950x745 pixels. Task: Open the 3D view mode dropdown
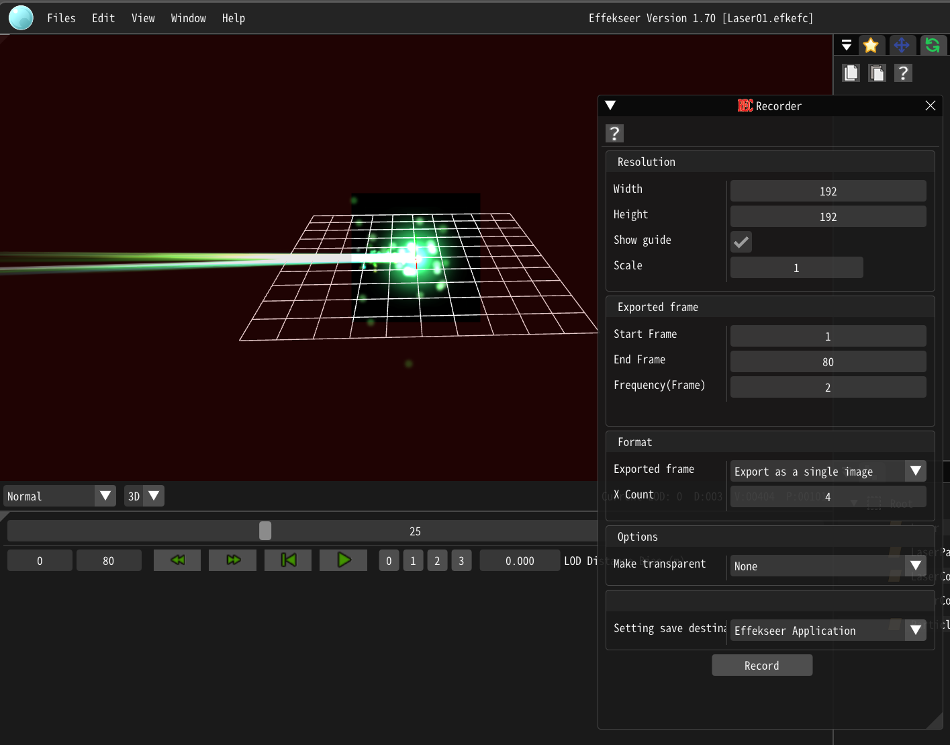(x=144, y=496)
